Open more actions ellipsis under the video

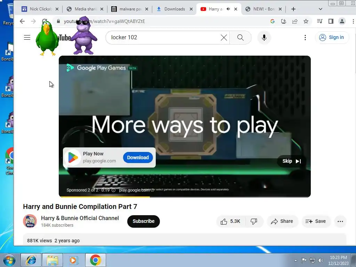340,221
